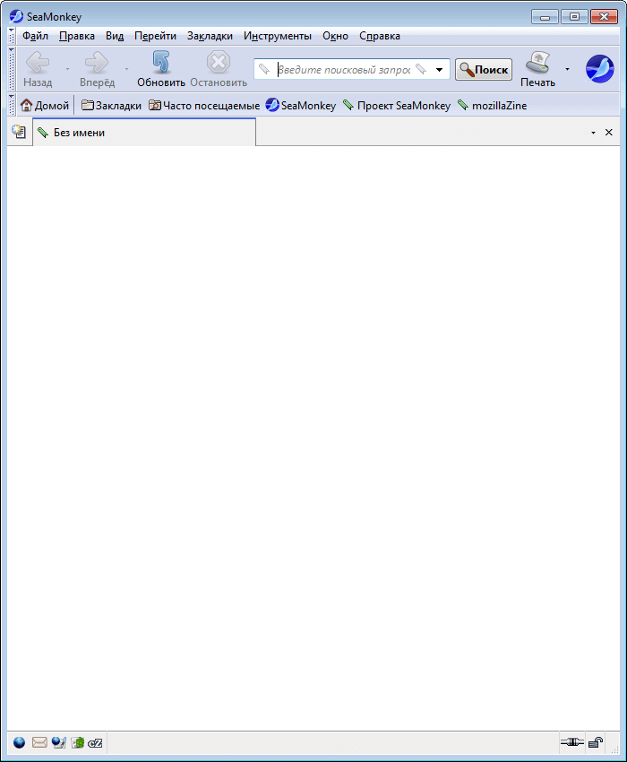Click the security padlock status icon
The width and height of the screenshot is (627, 762).
(x=596, y=742)
